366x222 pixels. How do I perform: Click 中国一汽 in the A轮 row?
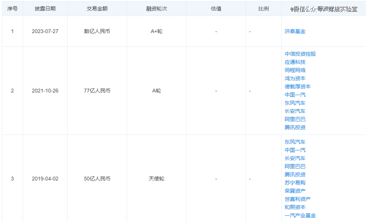(295, 95)
